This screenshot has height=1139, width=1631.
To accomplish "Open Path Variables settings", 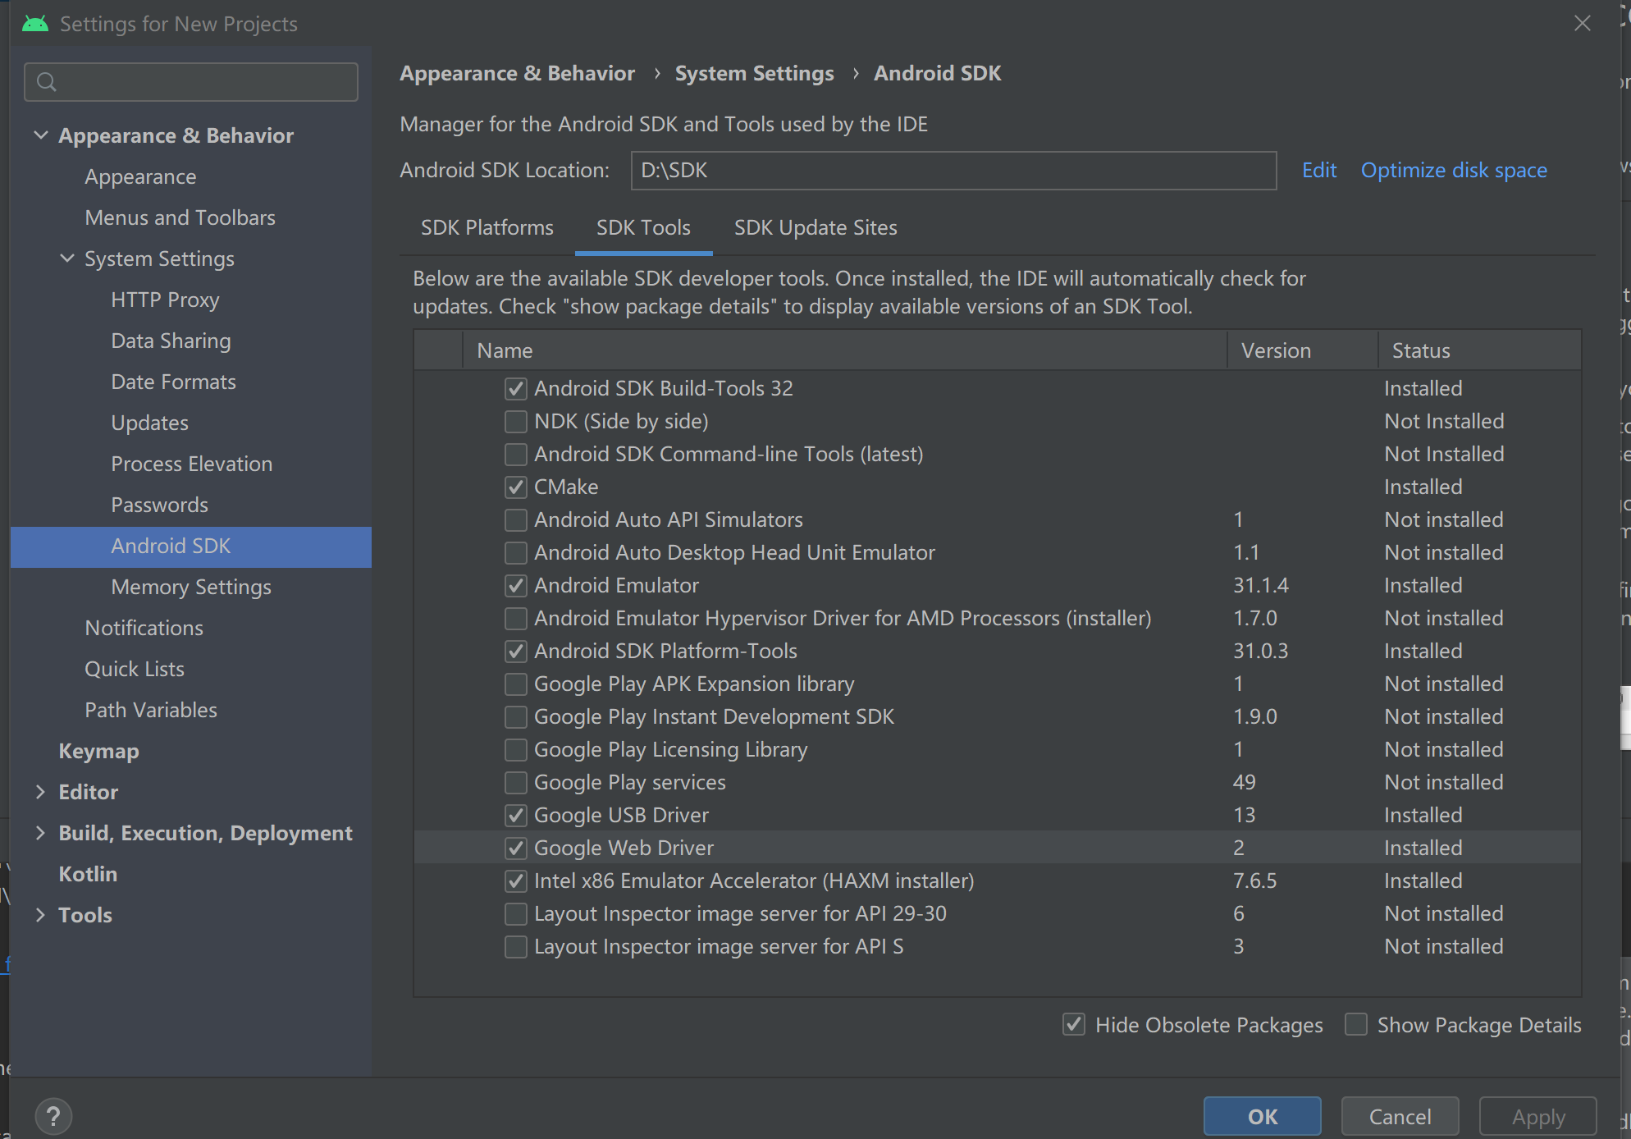I will point(151,710).
